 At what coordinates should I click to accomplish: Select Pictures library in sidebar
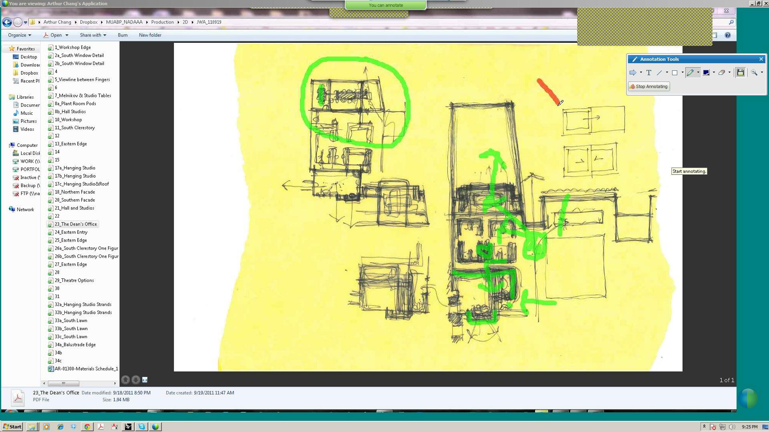pos(25,121)
